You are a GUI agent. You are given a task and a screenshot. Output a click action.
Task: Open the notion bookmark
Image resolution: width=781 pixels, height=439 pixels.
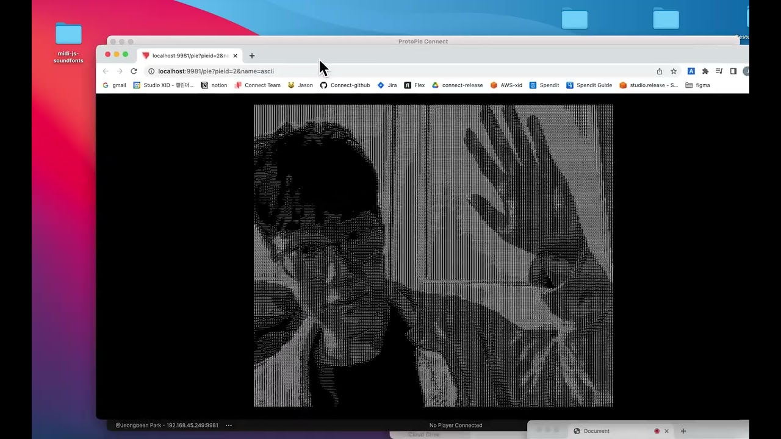click(x=214, y=85)
